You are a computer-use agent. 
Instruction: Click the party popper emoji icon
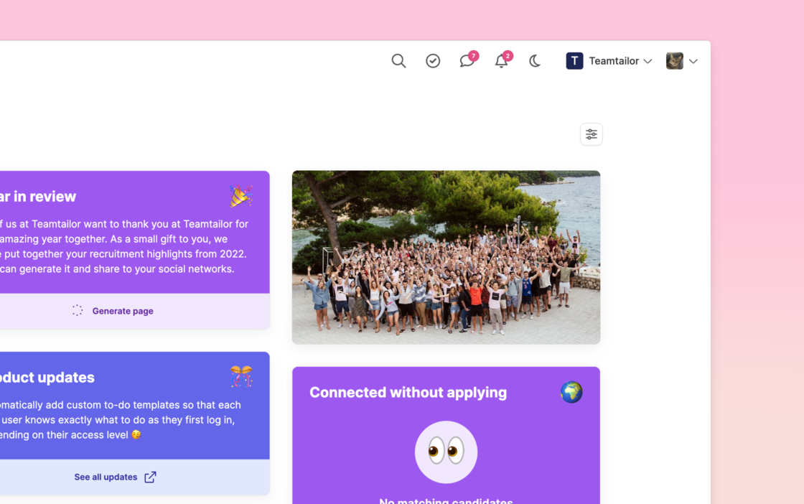click(241, 196)
